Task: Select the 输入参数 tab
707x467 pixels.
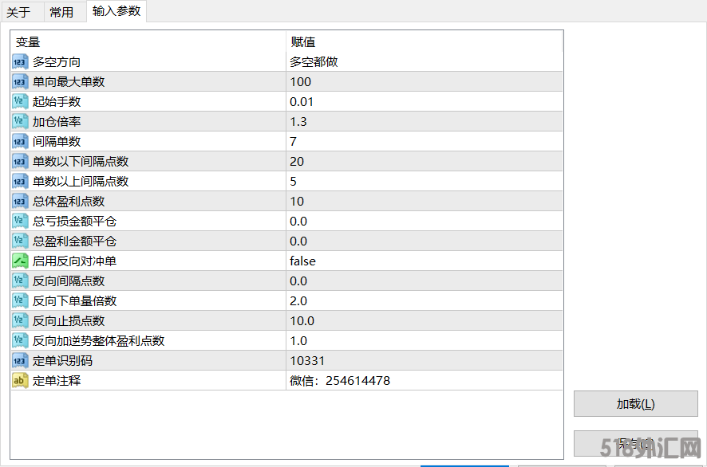Action: [x=116, y=11]
